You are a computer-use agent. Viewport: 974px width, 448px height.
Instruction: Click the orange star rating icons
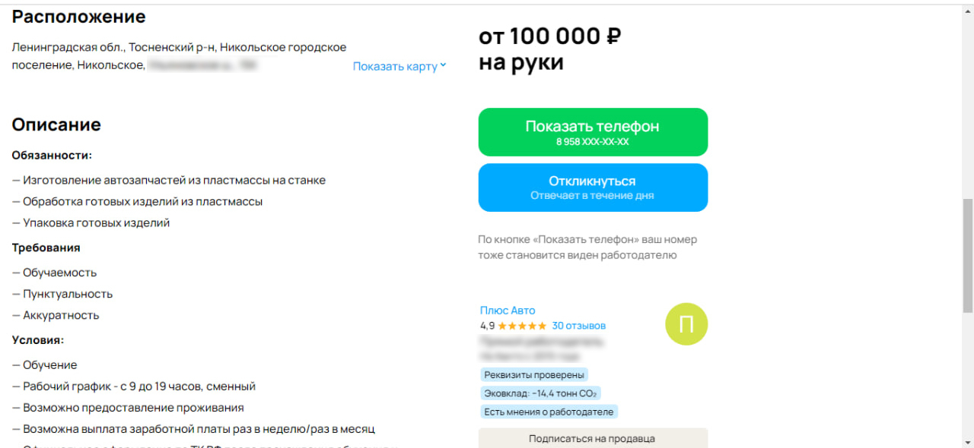click(x=522, y=326)
